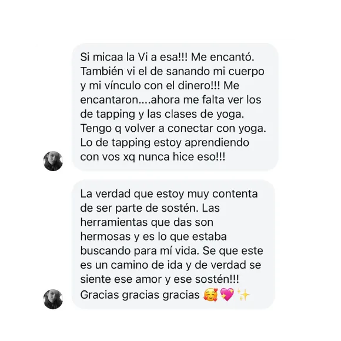Select the text 'encantaron....ahora me falta ver los'

[170, 100]
